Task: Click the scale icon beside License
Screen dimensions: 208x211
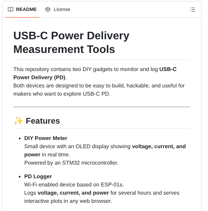Action: point(48,10)
